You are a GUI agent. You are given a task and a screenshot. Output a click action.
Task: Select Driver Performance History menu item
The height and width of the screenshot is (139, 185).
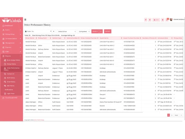point(11,69)
